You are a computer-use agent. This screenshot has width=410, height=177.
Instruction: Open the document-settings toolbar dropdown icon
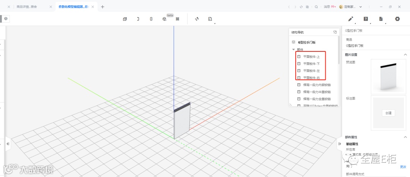coord(210,19)
